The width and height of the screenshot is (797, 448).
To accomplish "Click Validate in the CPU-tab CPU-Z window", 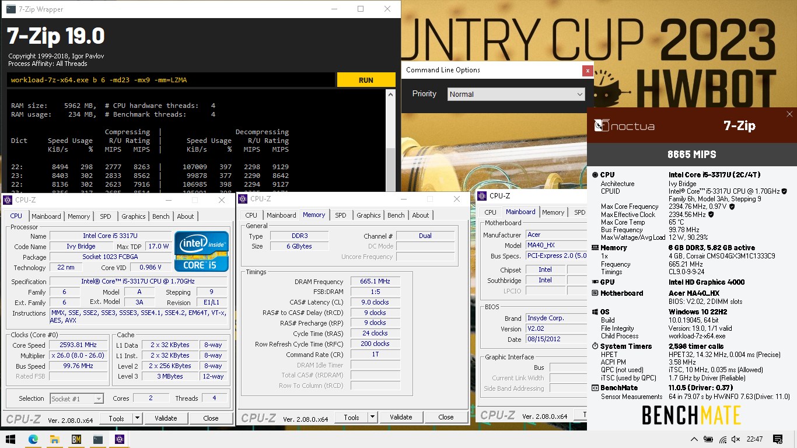I will tap(166, 418).
